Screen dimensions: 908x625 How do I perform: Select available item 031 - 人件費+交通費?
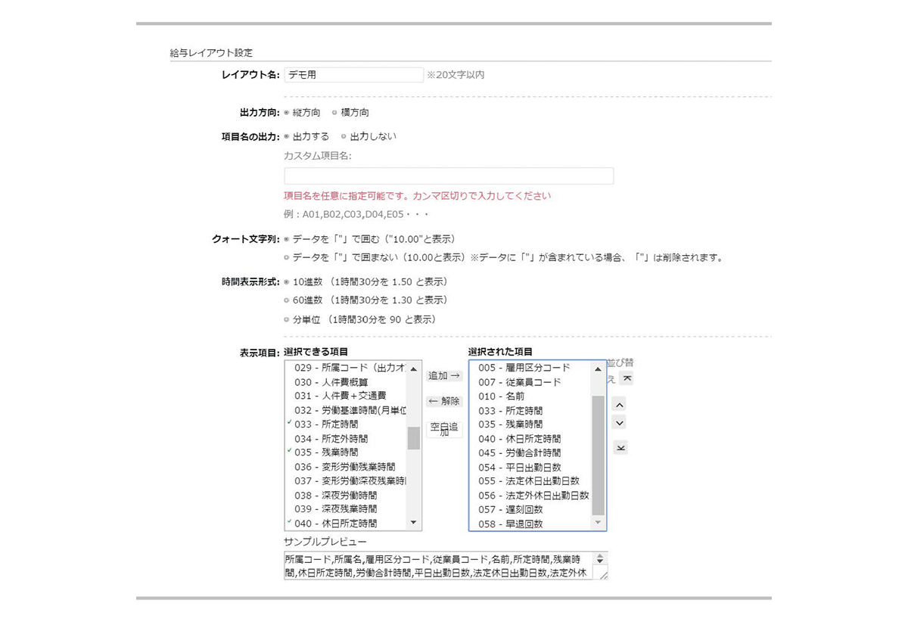(x=347, y=396)
